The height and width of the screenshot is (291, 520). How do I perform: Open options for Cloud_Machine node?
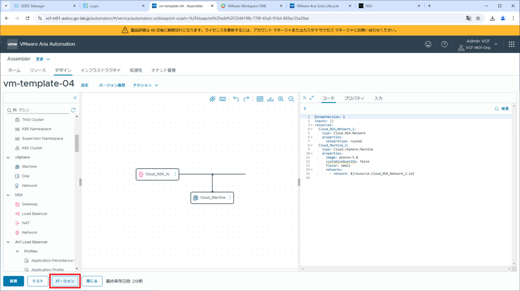(x=230, y=197)
